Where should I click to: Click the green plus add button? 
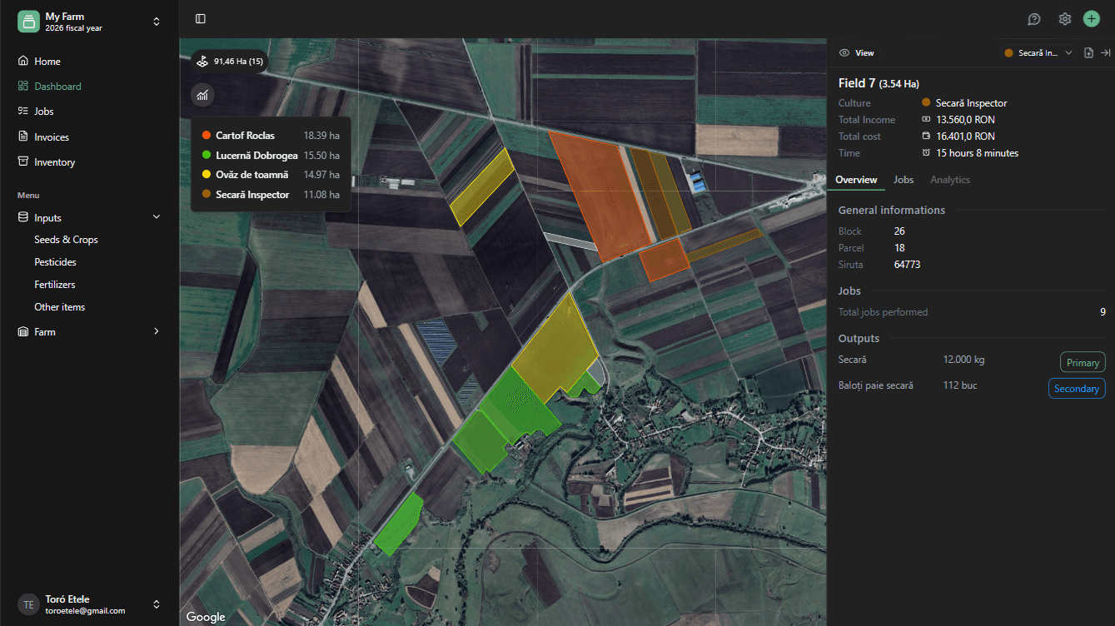1091,19
